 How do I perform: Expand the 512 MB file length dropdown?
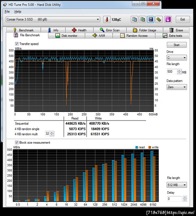click(x=177, y=185)
